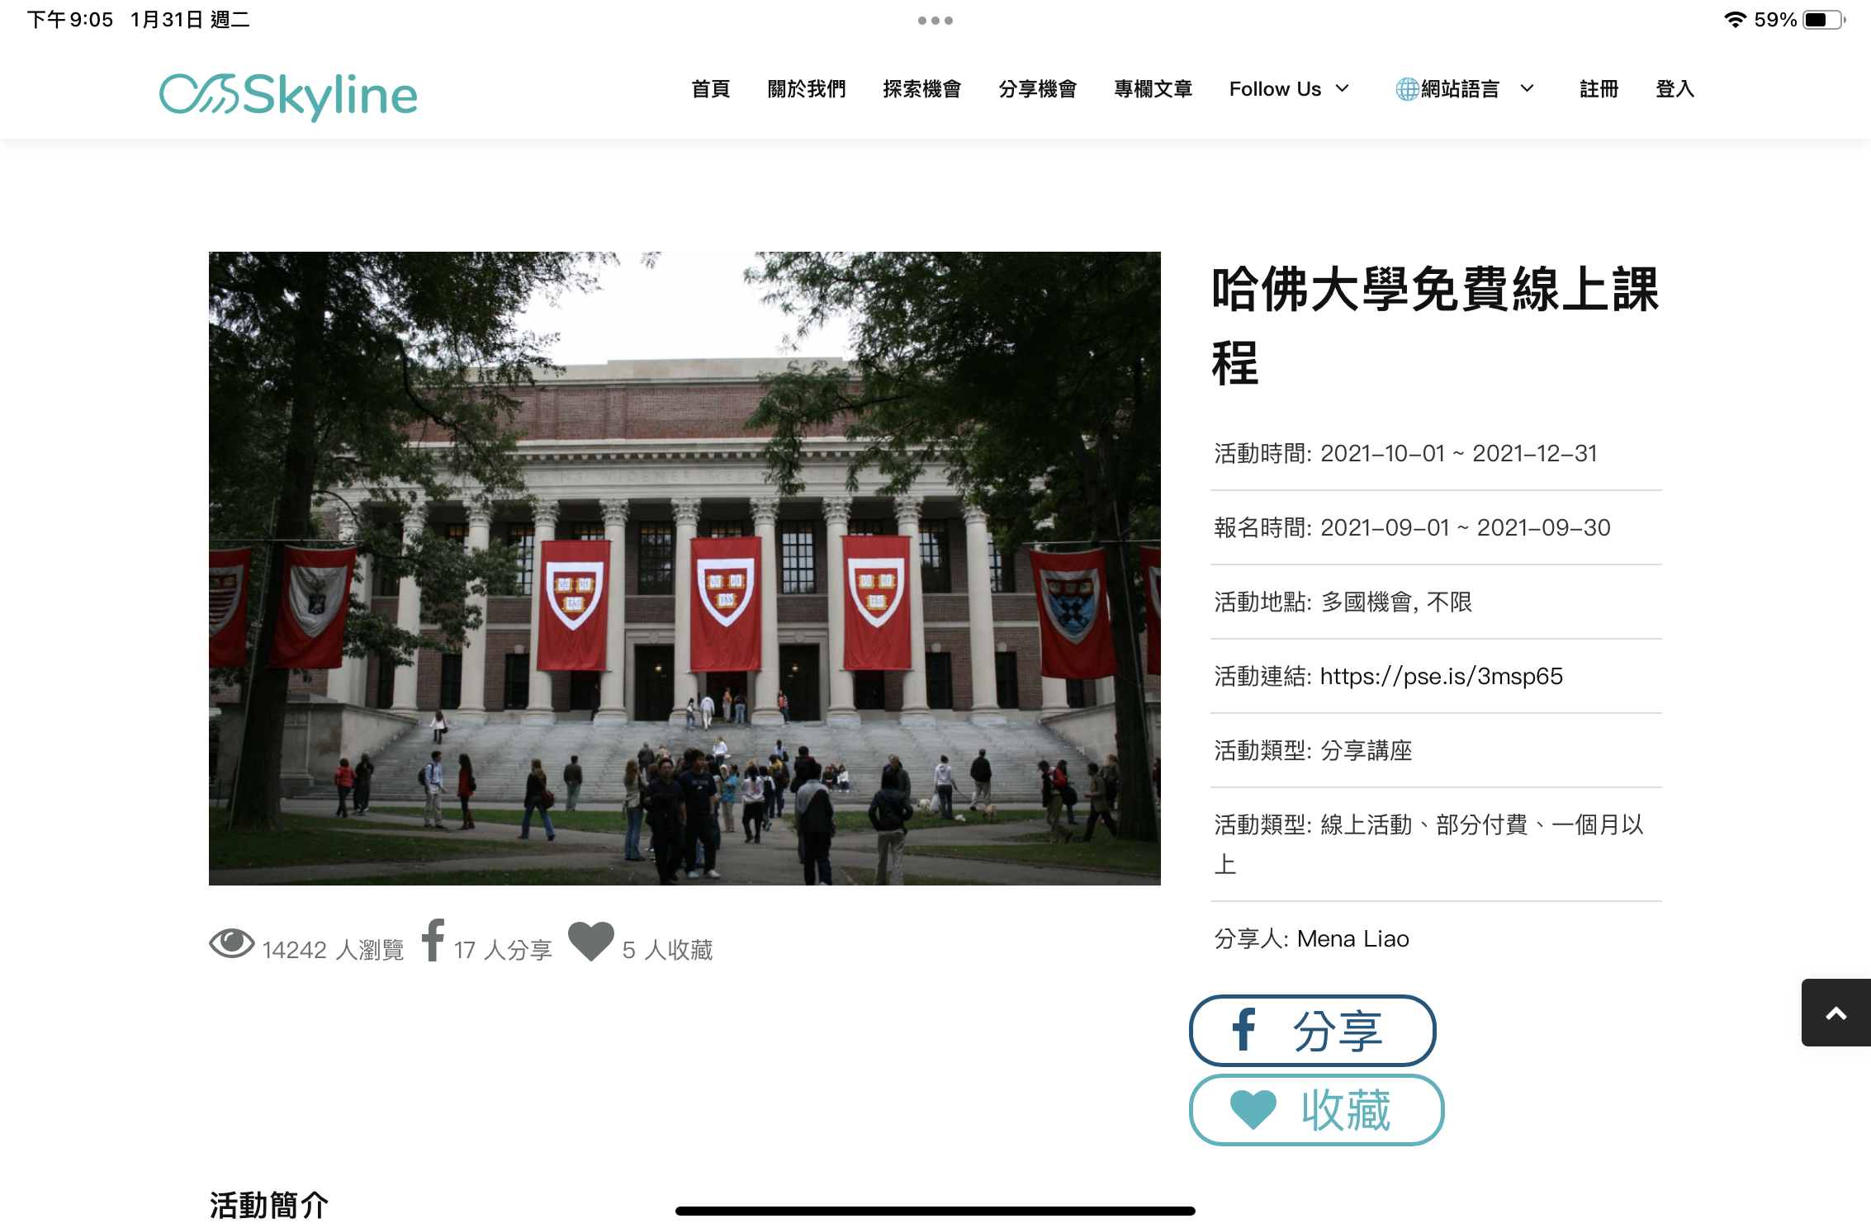Go to 首頁 menu item
The height and width of the screenshot is (1228, 1871).
click(x=710, y=89)
